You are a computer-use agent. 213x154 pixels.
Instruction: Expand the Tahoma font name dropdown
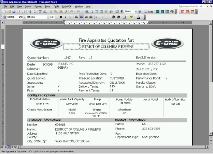48,17
